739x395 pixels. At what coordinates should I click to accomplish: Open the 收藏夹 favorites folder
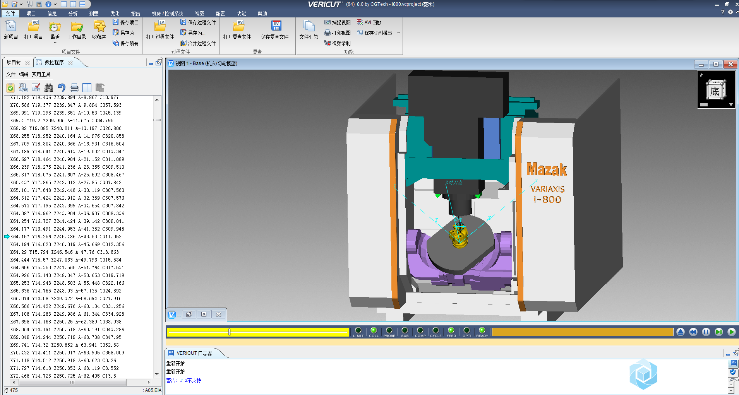point(99,30)
